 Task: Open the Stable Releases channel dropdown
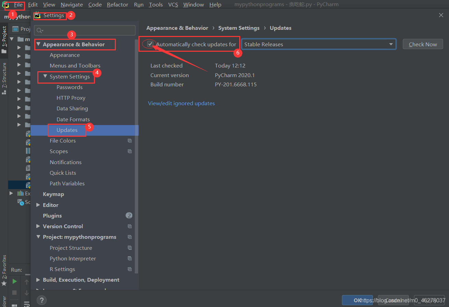(319, 44)
